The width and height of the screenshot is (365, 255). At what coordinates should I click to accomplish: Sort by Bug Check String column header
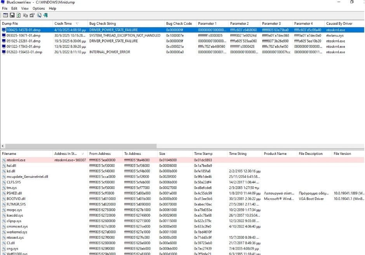(x=103, y=24)
